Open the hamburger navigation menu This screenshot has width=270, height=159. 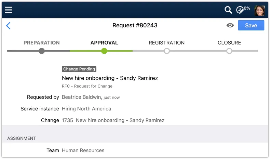tap(9, 10)
